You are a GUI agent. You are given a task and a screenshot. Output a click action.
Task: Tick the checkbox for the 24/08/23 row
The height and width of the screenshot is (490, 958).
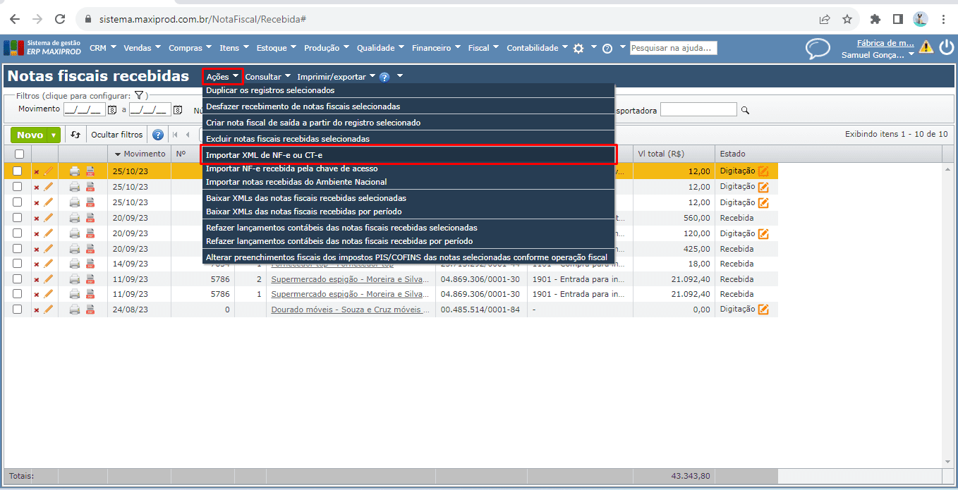pyautogui.click(x=18, y=310)
